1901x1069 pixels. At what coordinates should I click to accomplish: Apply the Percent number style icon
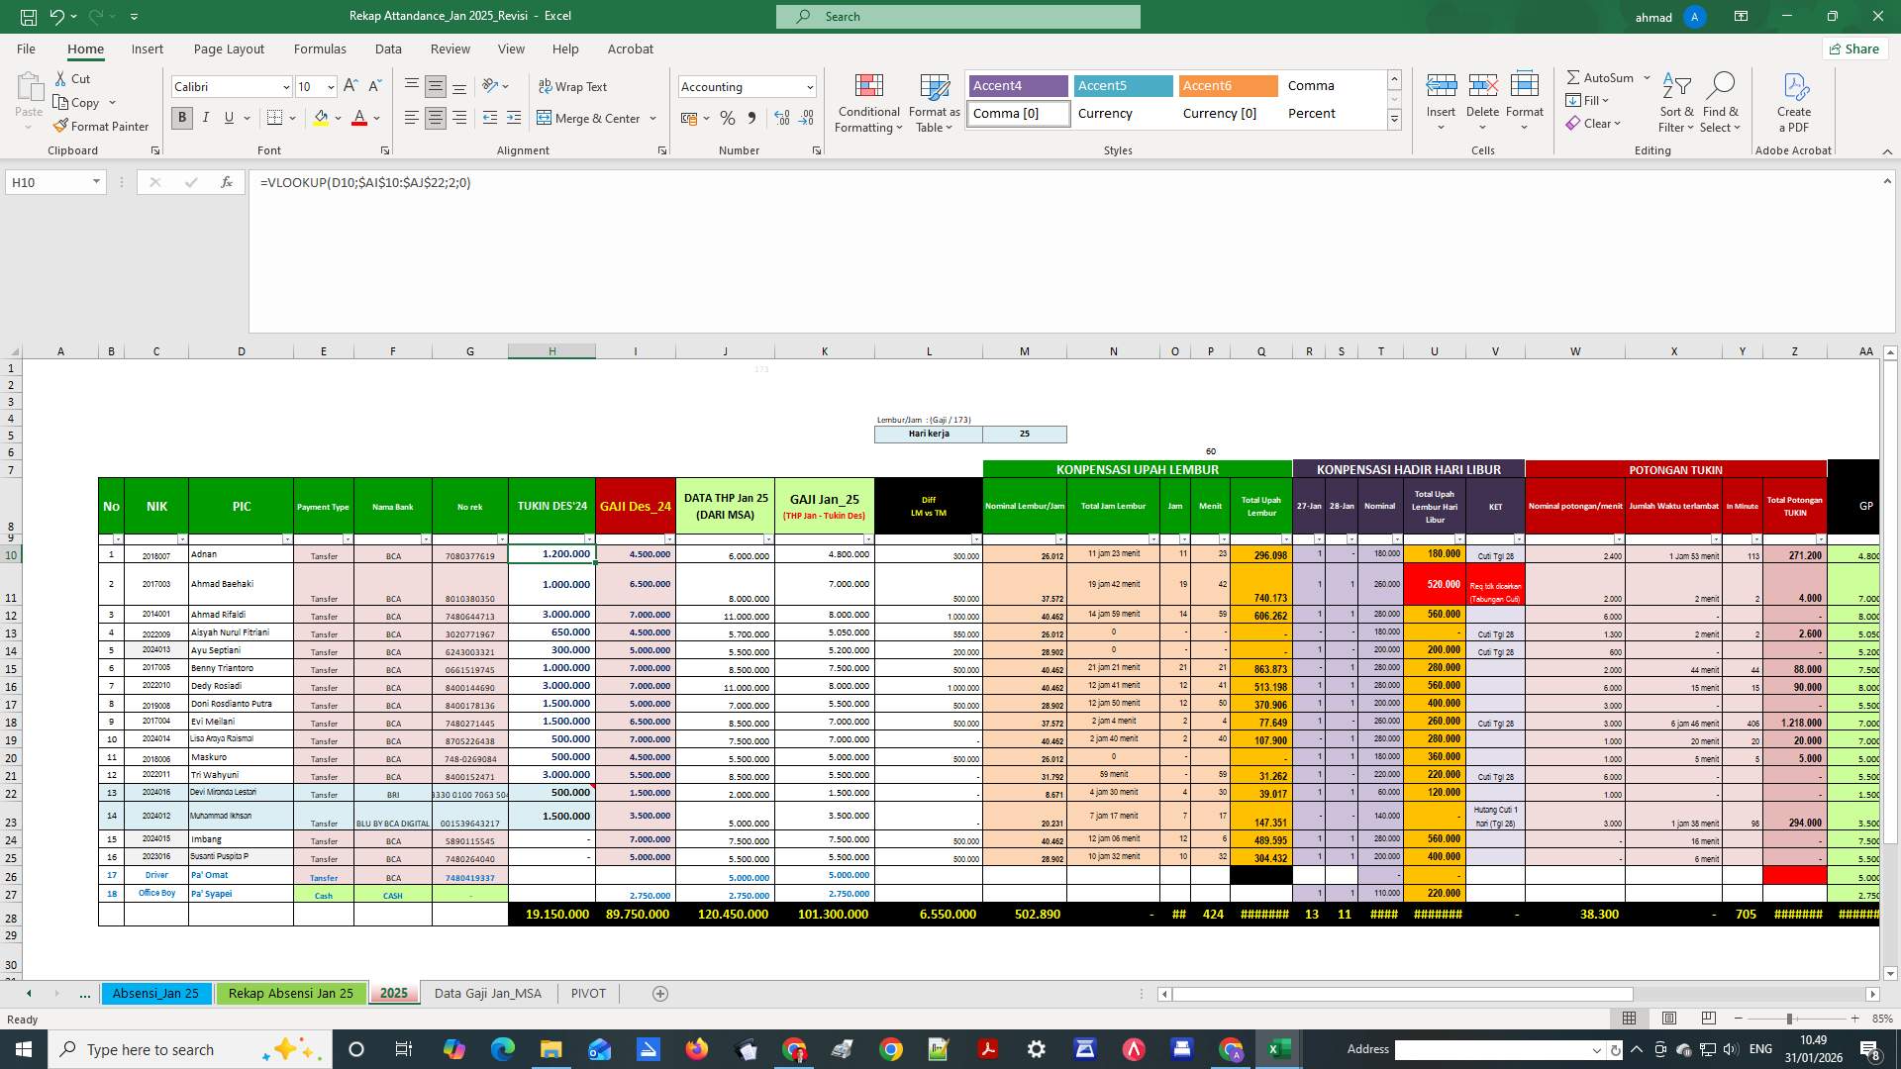pos(728,117)
